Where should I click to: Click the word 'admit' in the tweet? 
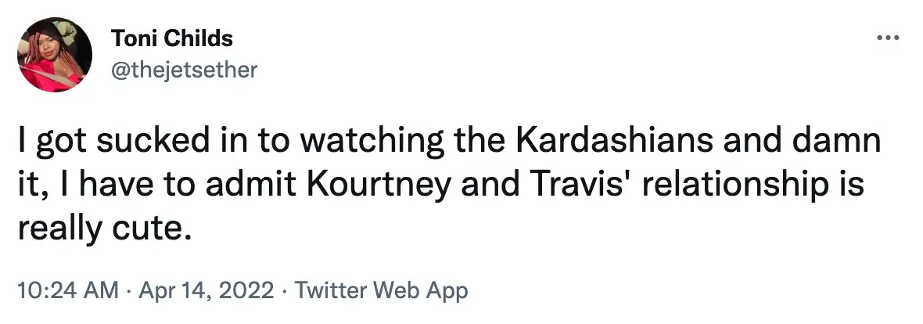(245, 188)
